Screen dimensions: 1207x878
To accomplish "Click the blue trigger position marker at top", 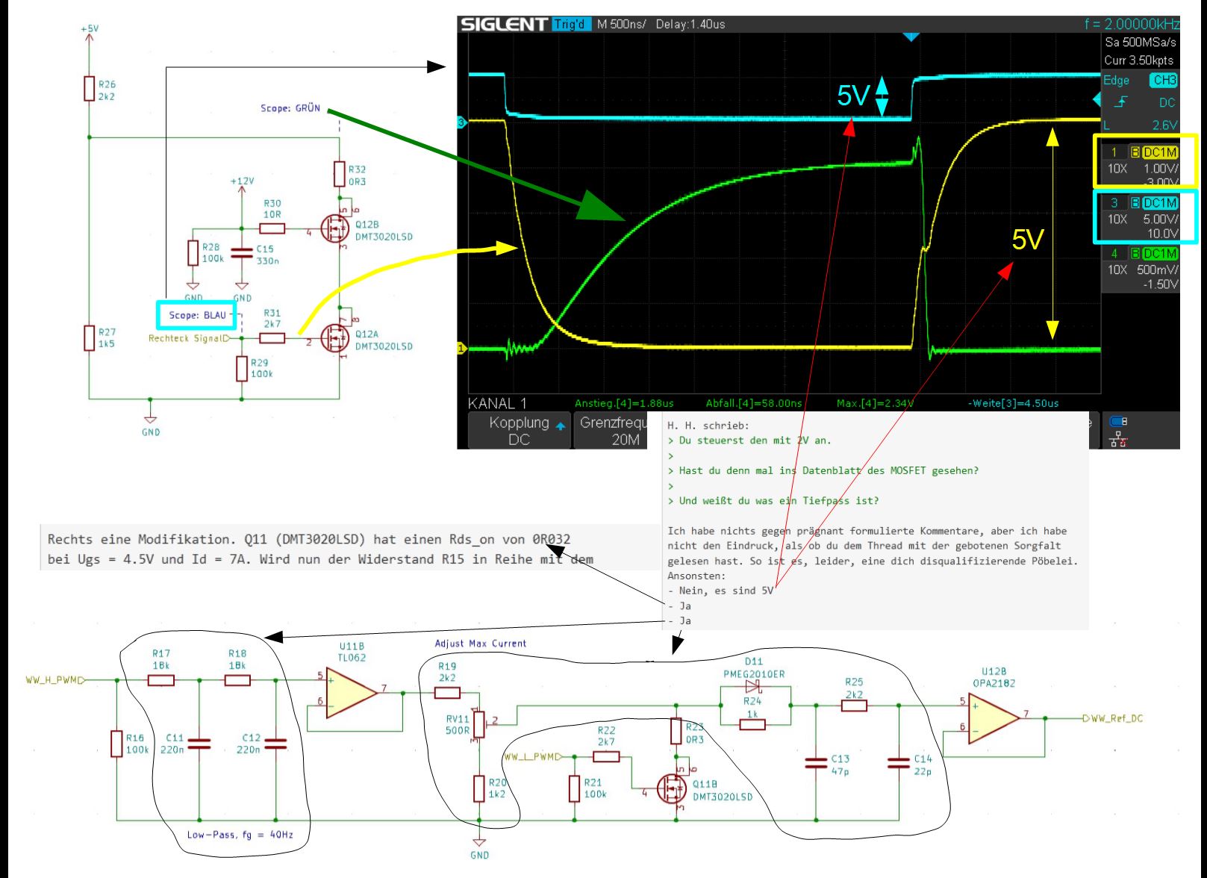I will tap(911, 37).
